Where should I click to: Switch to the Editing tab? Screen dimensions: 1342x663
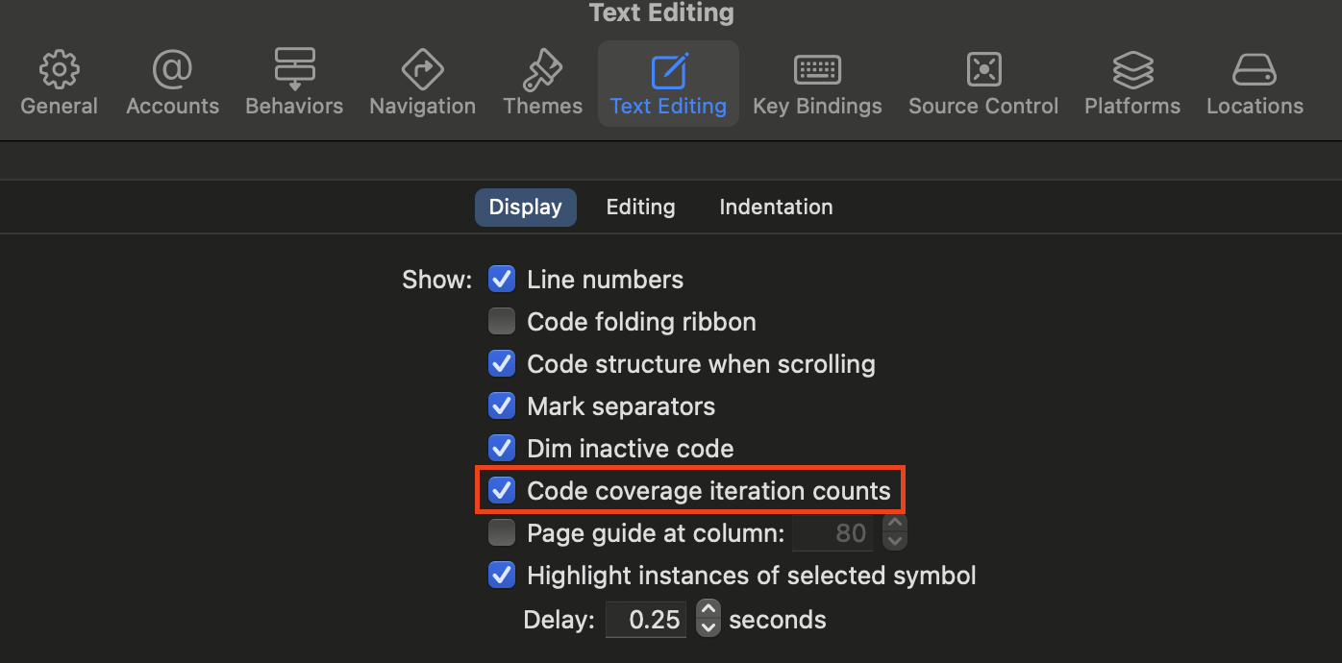pos(640,208)
